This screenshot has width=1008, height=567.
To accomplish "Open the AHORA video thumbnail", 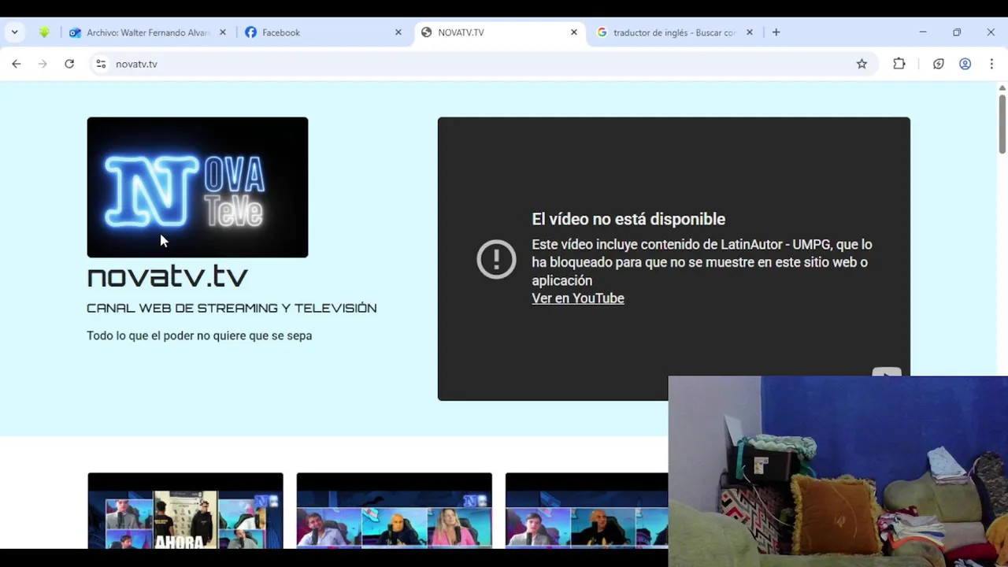I will coord(185,510).
